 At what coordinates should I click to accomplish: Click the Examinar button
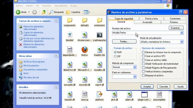[x=176, y=28]
